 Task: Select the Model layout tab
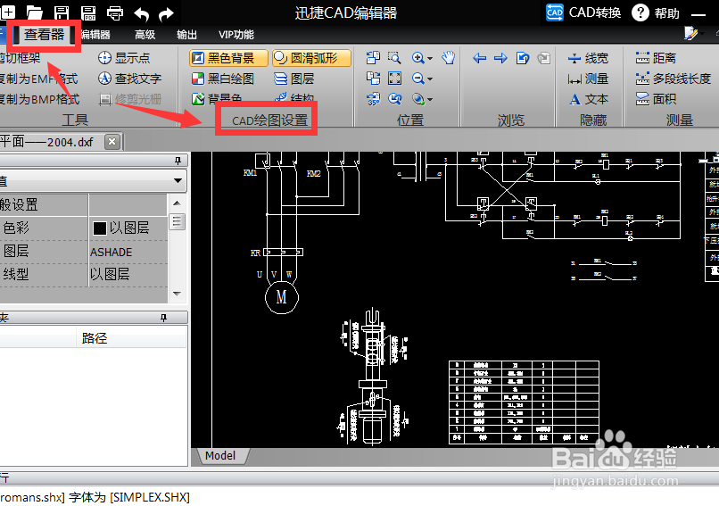tap(220, 455)
